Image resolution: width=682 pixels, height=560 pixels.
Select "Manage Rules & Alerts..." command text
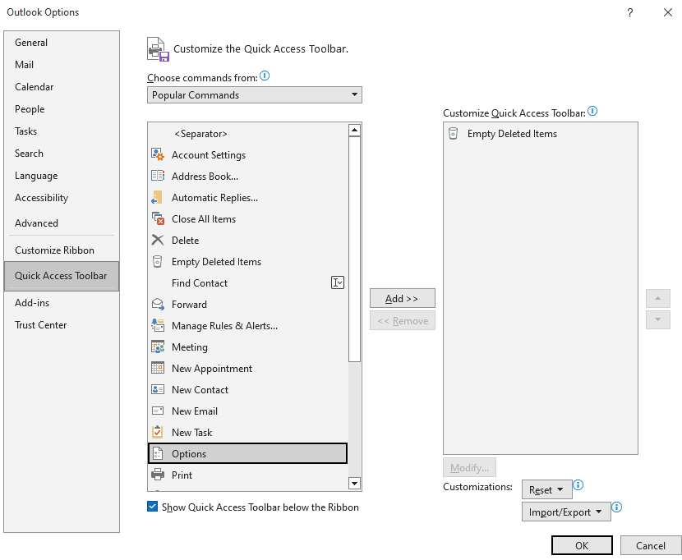(x=224, y=326)
